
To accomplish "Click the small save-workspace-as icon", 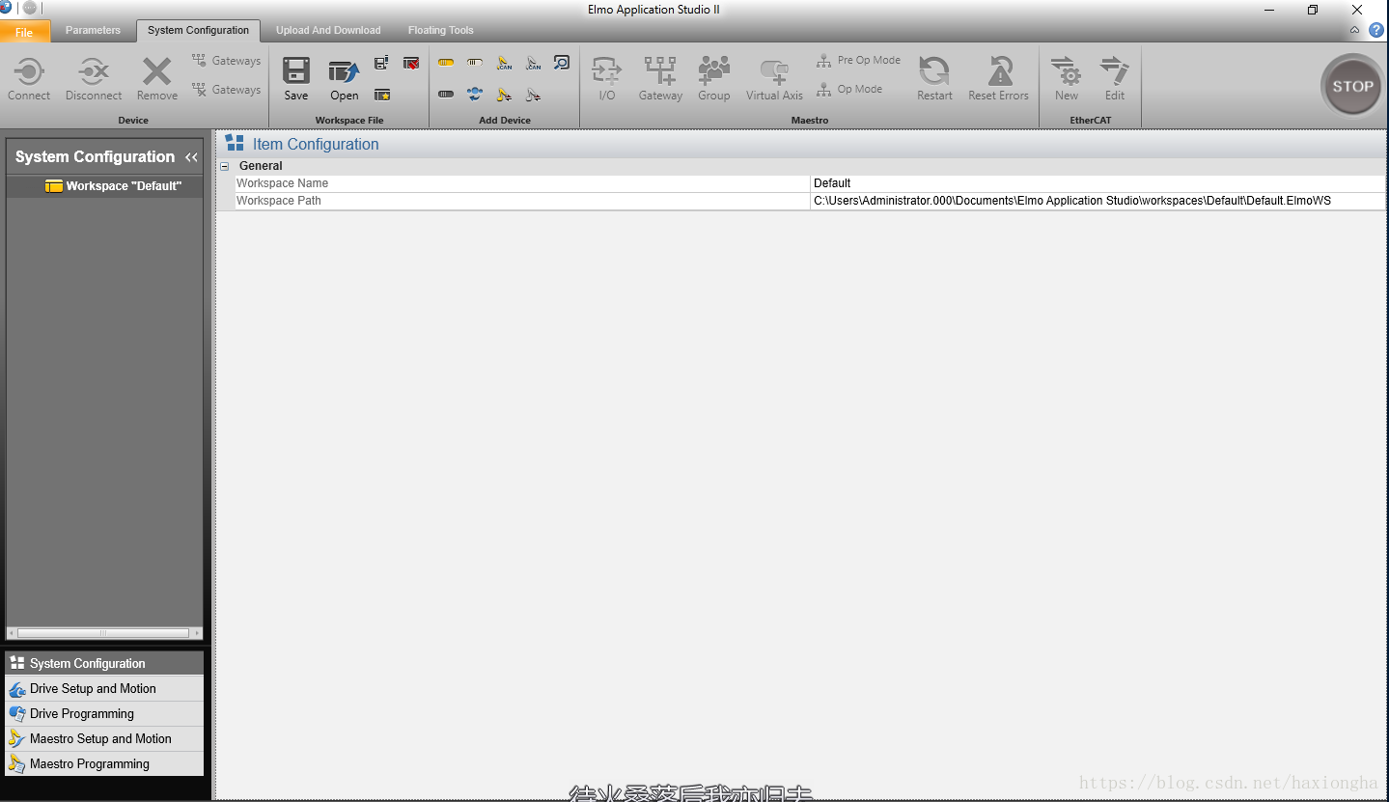I will (x=382, y=63).
